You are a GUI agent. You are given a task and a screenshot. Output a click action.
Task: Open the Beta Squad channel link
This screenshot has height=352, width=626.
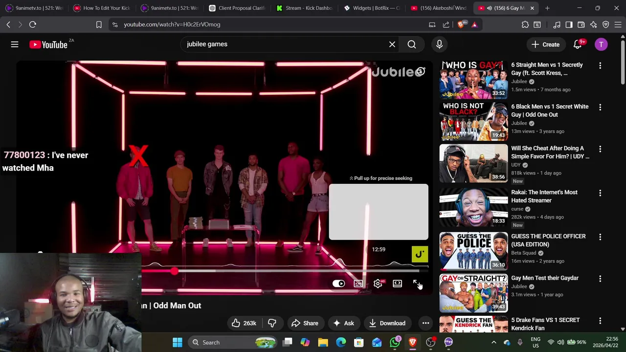(x=524, y=253)
